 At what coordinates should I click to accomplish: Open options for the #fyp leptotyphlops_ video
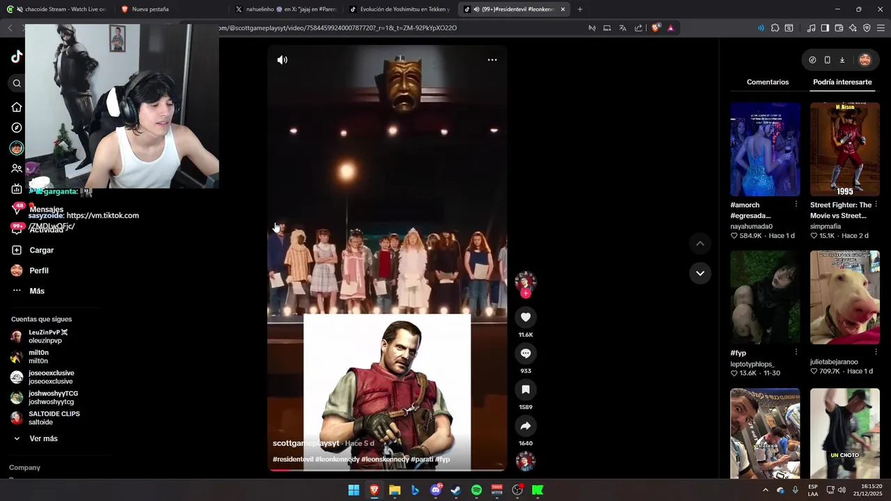click(796, 352)
